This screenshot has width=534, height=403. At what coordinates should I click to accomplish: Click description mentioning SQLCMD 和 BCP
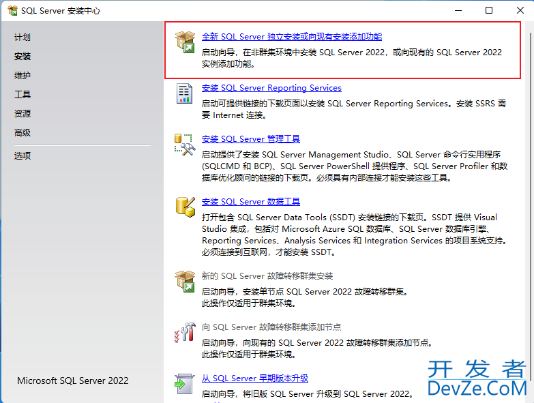pos(355,166)
